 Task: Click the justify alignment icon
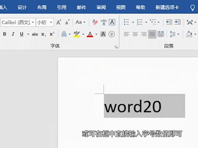tap(152, 34)
